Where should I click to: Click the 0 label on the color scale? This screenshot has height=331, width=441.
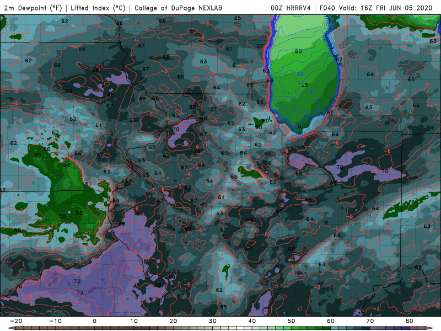click(x=94, y=321)
